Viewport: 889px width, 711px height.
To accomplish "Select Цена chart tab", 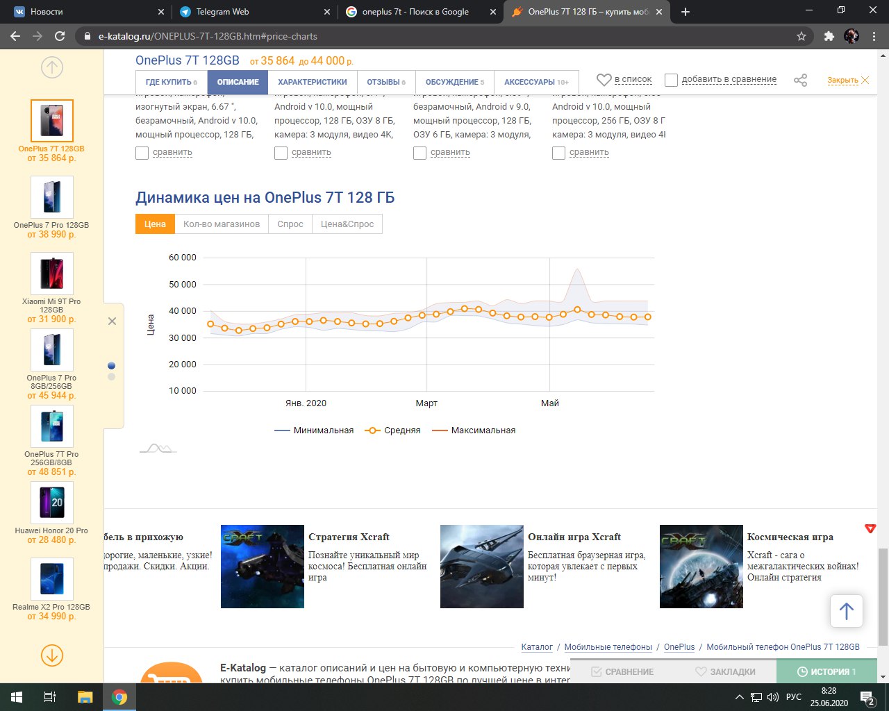I will point(155,224).
